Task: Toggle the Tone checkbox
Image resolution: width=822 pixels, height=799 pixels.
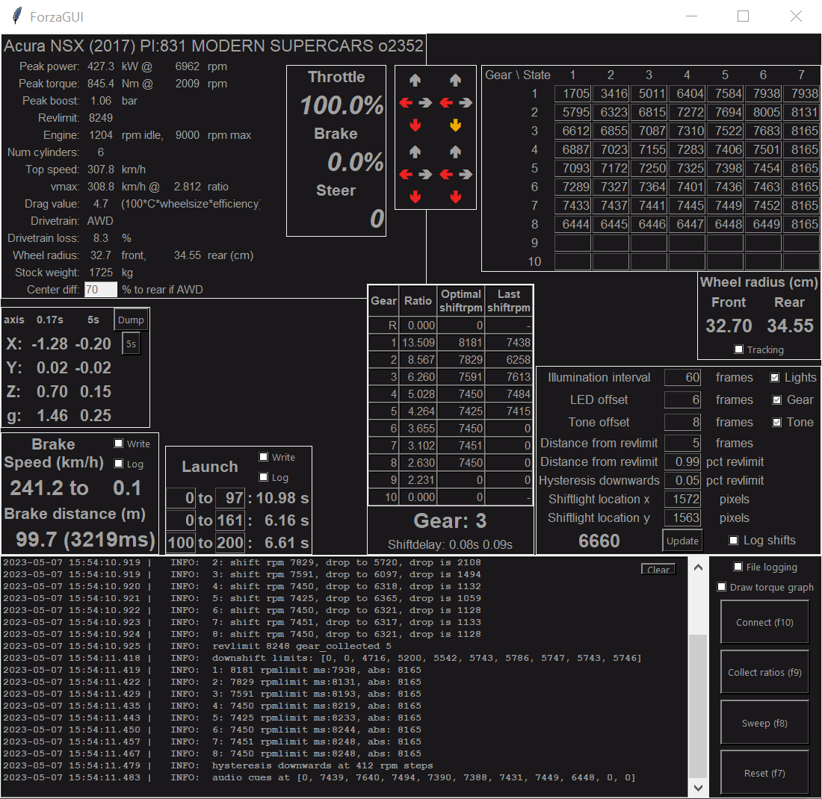Action: pos(777,422)
